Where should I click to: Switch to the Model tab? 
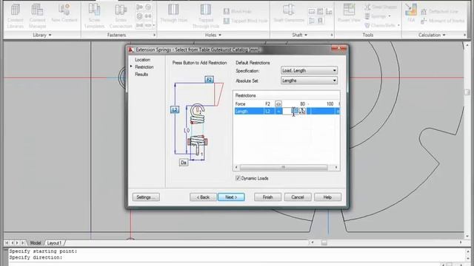pyautogui.click(x=36, y=243)
